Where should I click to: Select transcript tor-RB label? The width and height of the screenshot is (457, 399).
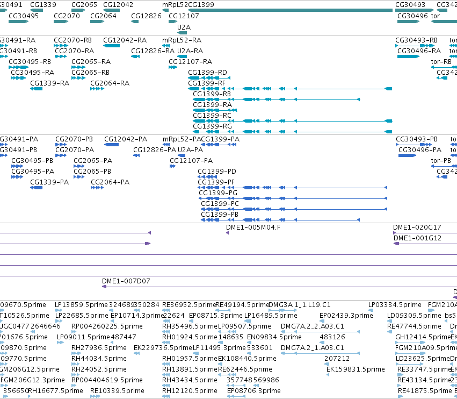441,62
